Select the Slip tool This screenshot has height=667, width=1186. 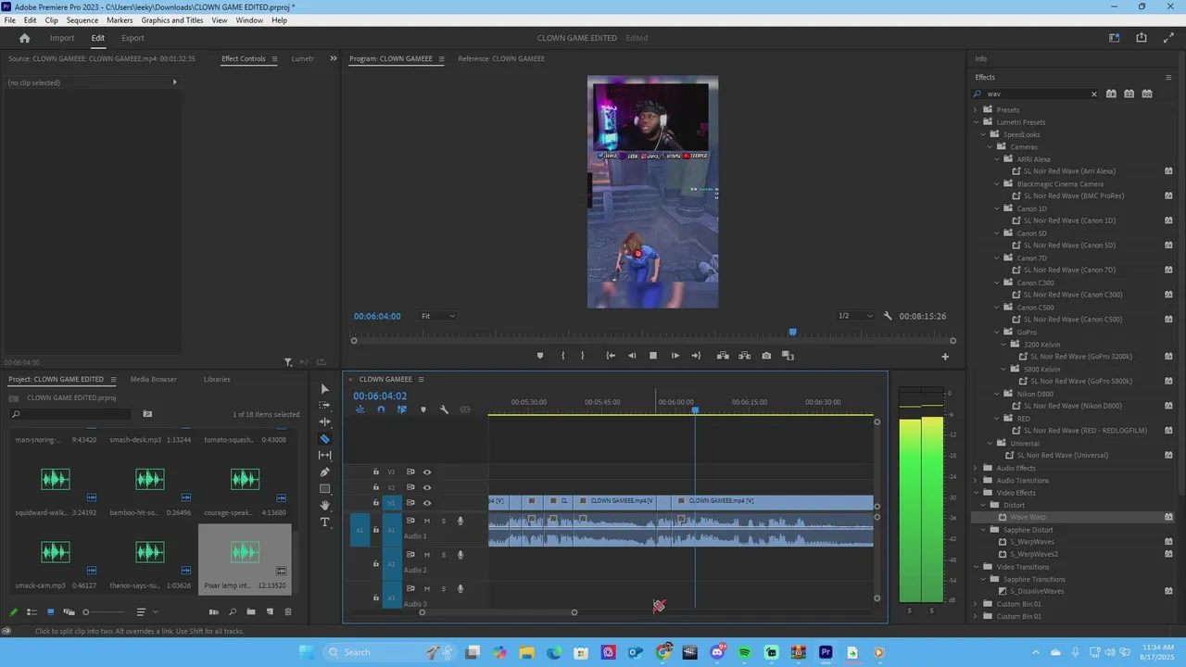point(324,456)
